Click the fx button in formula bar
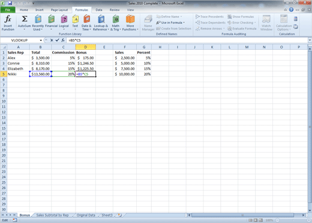The image size is (312, 223). (63, 40)
